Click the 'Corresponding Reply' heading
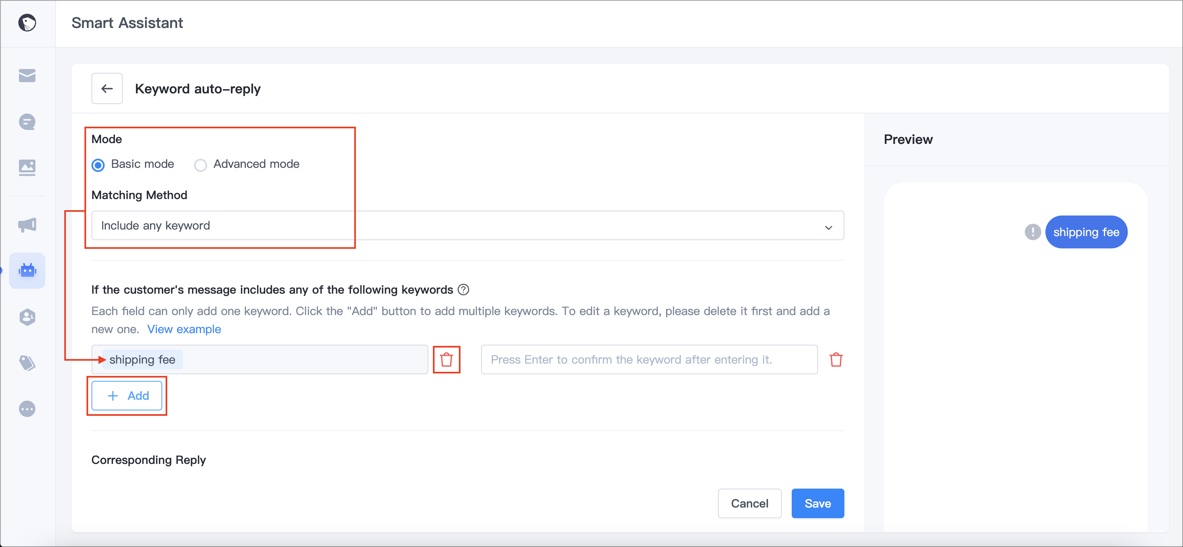The image size is (1183, 547). point(148,460)
